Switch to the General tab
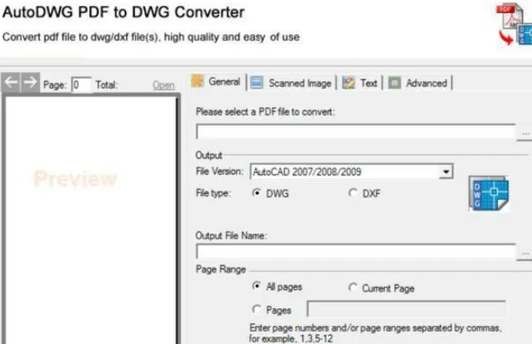The image size is (532, 344). 216,82
